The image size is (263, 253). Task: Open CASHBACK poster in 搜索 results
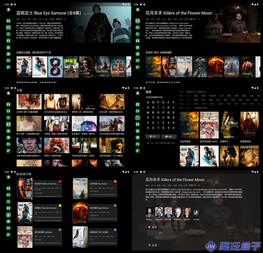pos(209,125)
